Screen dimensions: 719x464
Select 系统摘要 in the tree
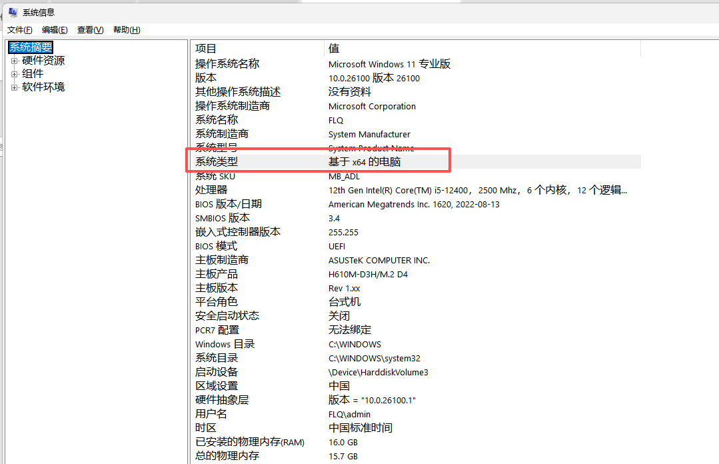tap(31, 47)
